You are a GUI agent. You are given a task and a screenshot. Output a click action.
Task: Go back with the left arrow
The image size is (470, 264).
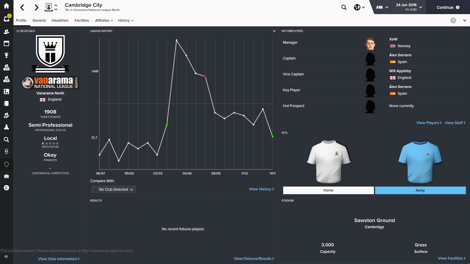[x=22, y=7]
